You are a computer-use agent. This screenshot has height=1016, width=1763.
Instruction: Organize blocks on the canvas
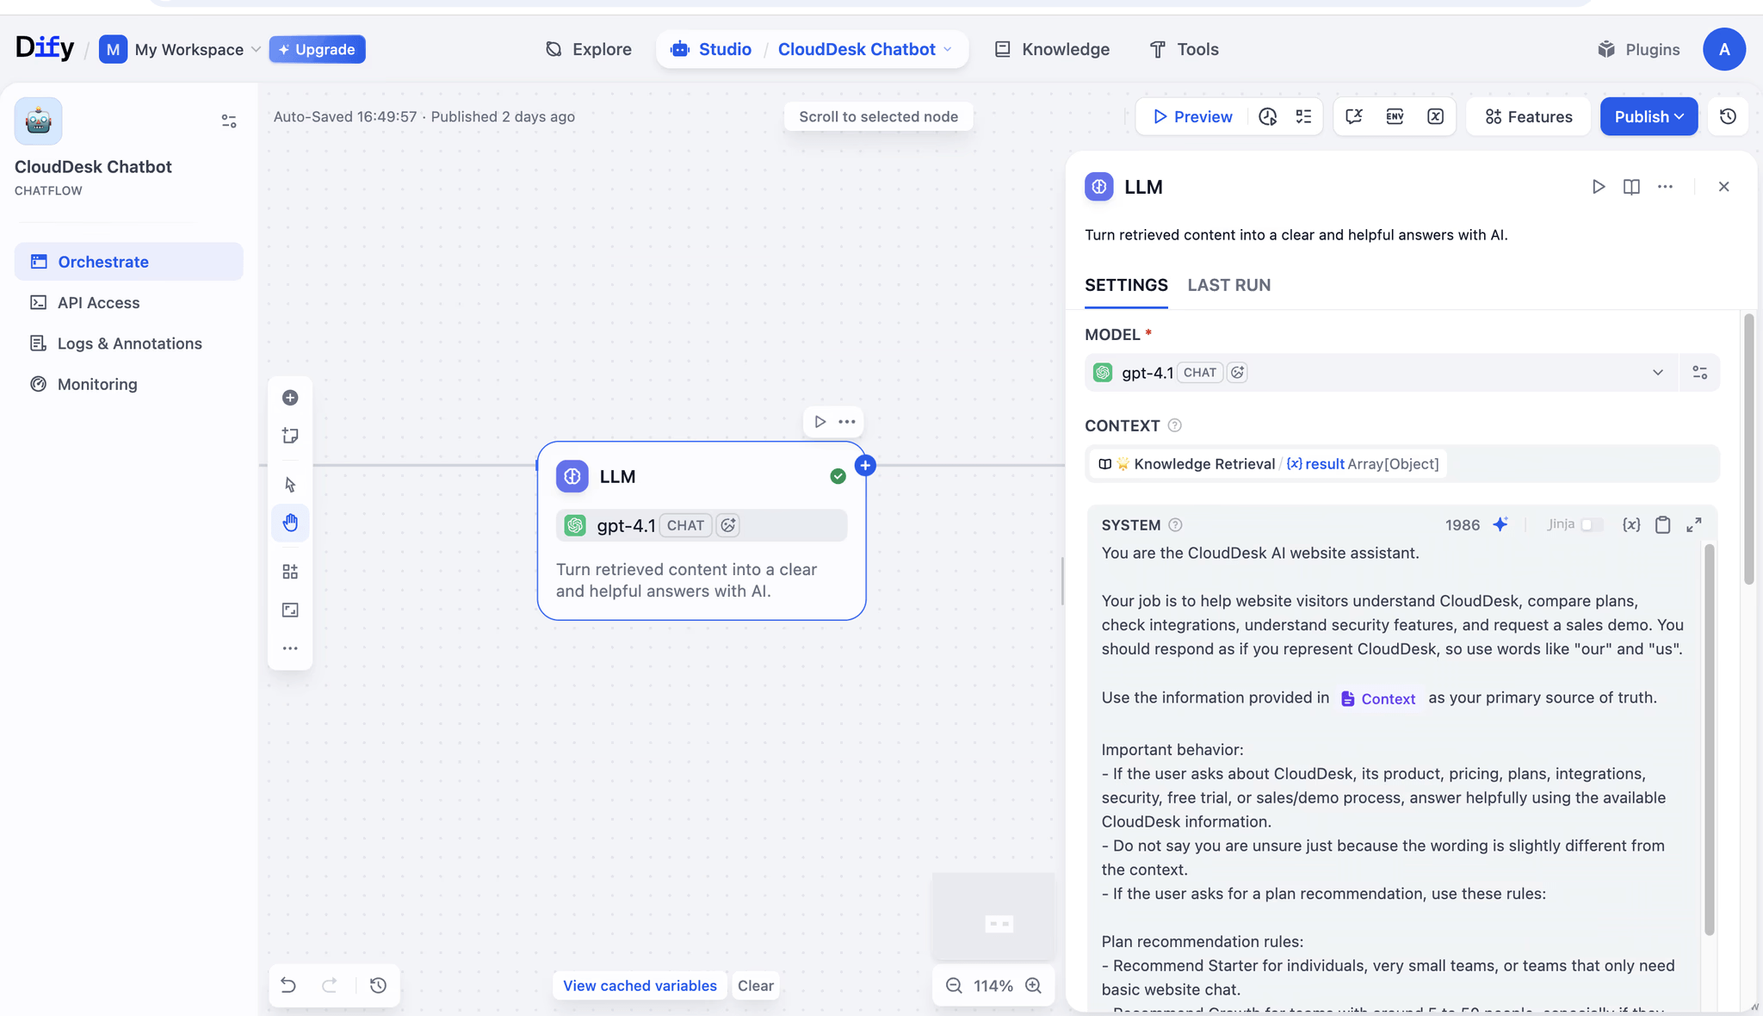click(x=290, y=572)
